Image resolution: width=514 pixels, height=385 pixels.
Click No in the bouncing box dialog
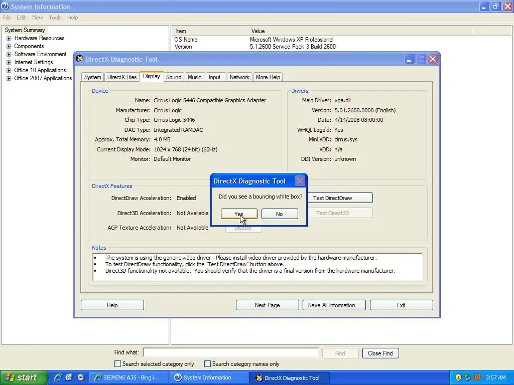pos(280,214)
